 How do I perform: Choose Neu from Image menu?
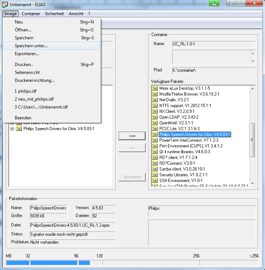[52, 22]
